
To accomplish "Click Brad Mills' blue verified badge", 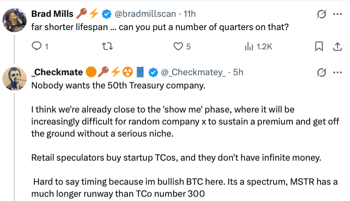I will (x=106, y=14).
